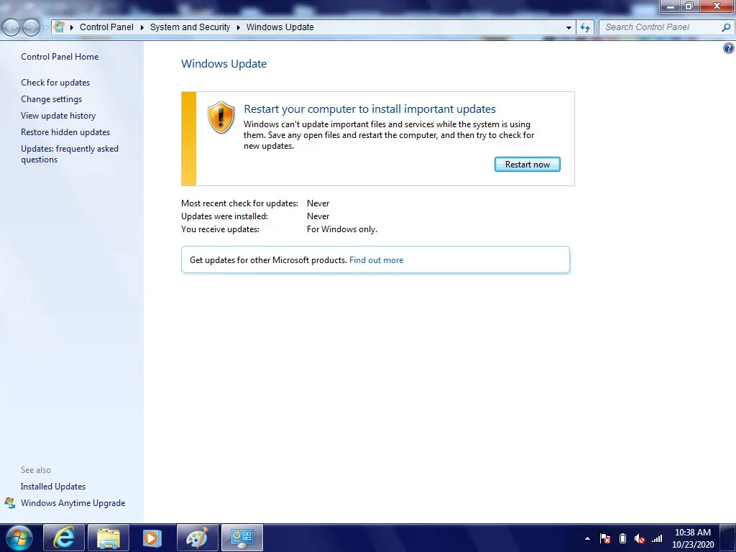
Task: Select System and Security breadcrumb
Action: coord(190,27)
